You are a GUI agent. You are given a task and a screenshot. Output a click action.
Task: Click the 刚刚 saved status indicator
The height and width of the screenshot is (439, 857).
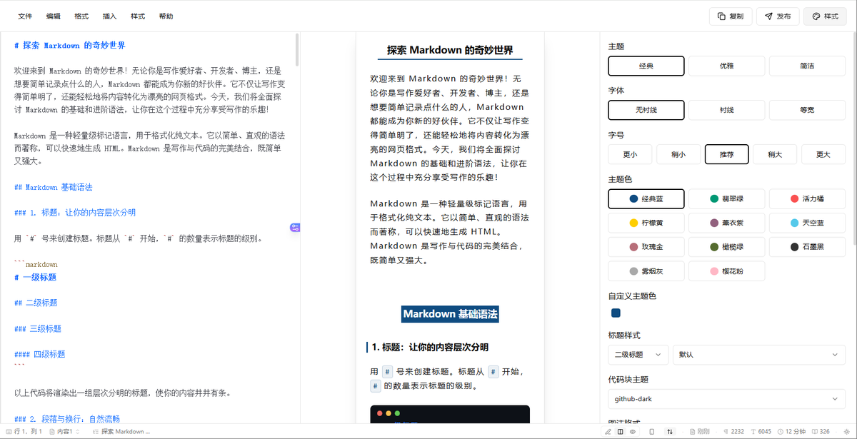[x=700, y=432]
